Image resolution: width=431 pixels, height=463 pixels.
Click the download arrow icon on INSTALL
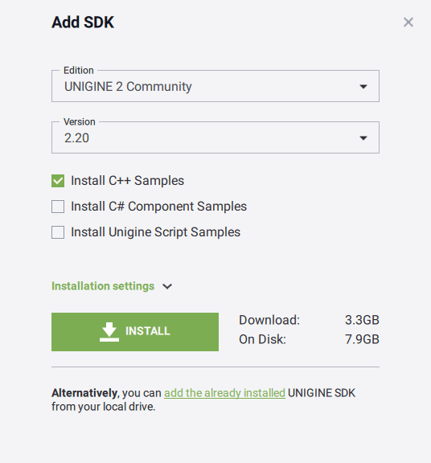tap(109, 332)
